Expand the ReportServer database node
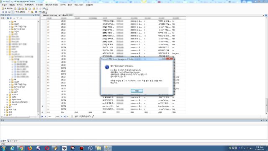Screen dimensions: 268x151 point(7,99)
